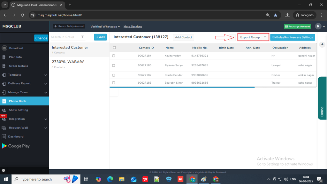Open notification center in system tray

click(319, 179)
